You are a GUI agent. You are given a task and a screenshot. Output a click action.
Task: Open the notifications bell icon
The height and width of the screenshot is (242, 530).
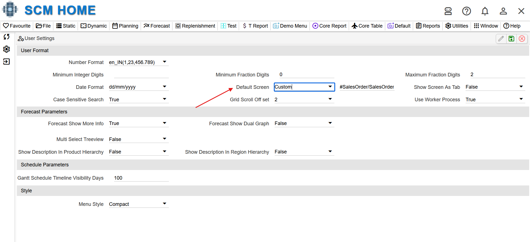click(x=485, y=11)
